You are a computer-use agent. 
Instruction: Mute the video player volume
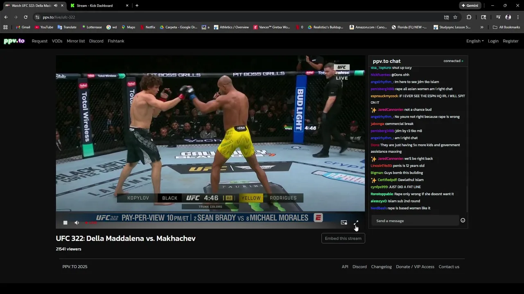tap(77, 223)
